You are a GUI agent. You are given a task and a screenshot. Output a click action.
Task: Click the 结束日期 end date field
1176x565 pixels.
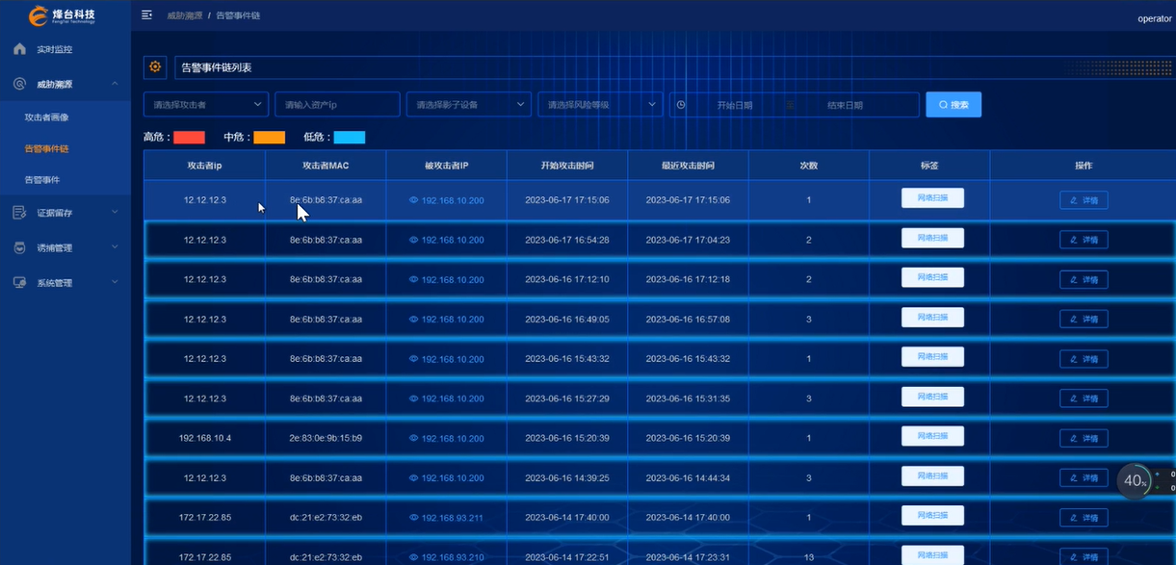pos(845,105)
